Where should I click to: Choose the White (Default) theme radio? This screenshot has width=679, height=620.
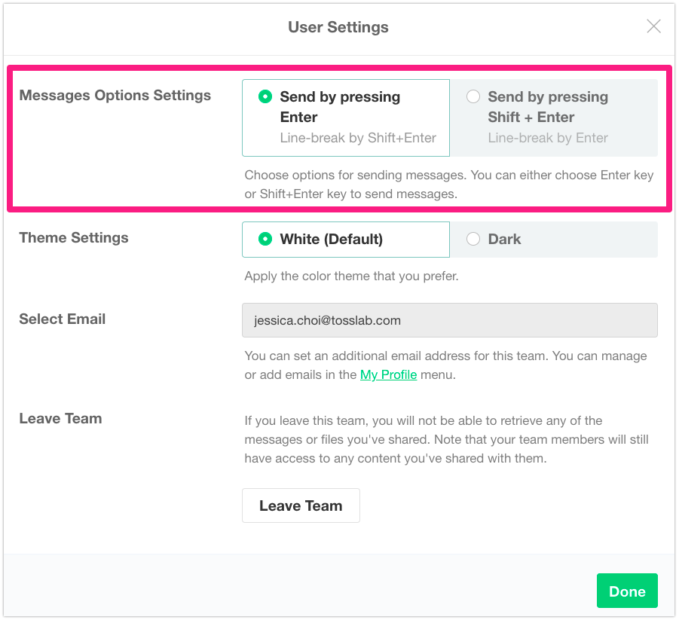tap(265, 239)
